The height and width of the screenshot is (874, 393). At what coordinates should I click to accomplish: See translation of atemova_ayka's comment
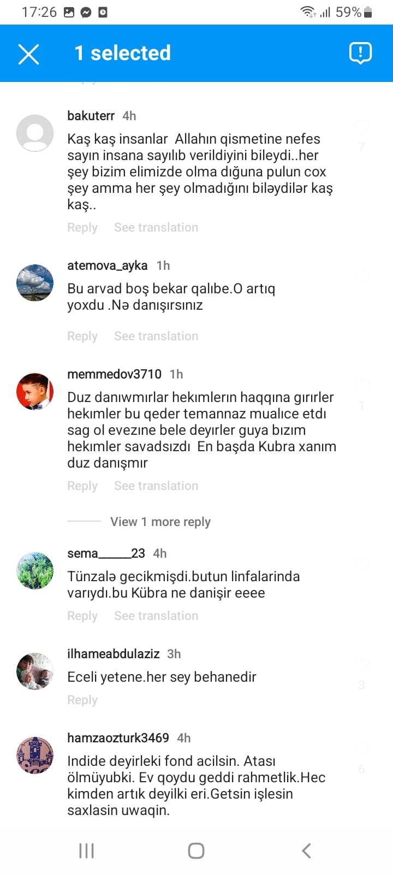[x=156, y=336]
